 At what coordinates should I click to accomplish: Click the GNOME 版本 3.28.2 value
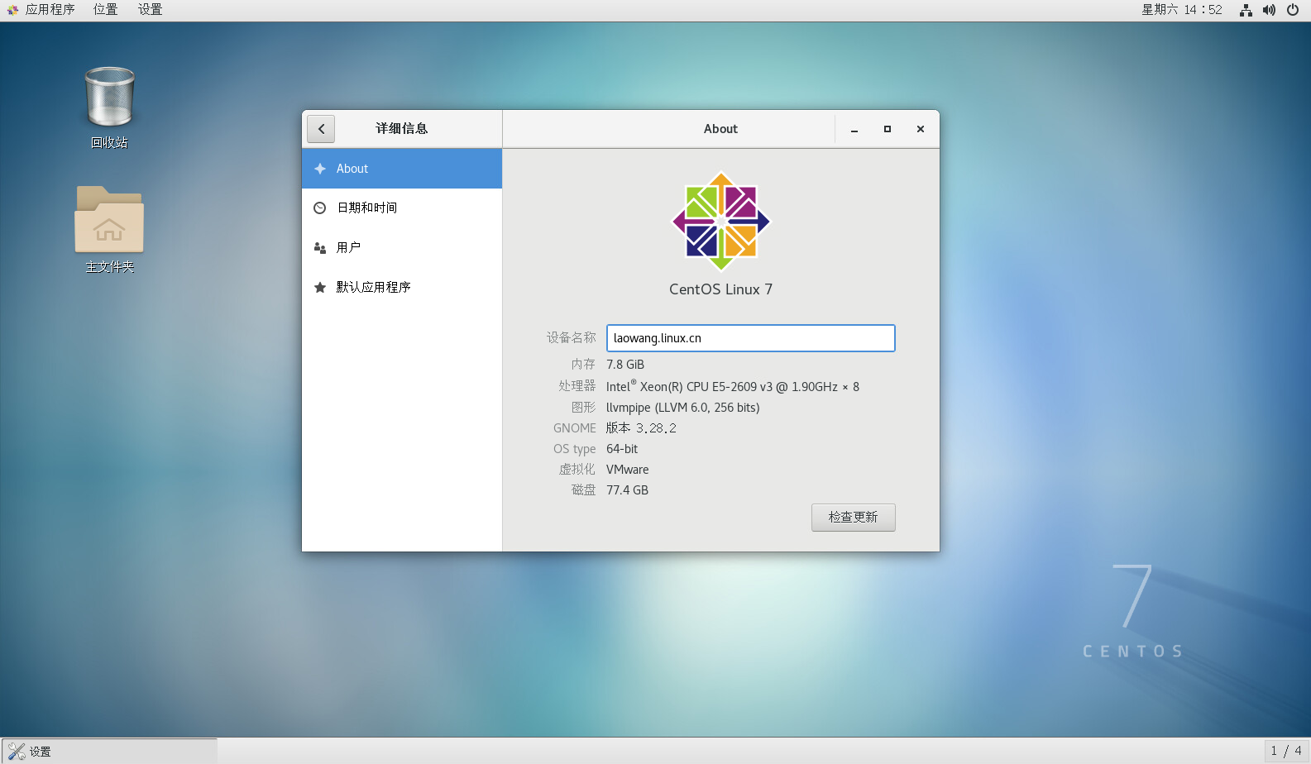pyautogui.click(x=641, y=428)
